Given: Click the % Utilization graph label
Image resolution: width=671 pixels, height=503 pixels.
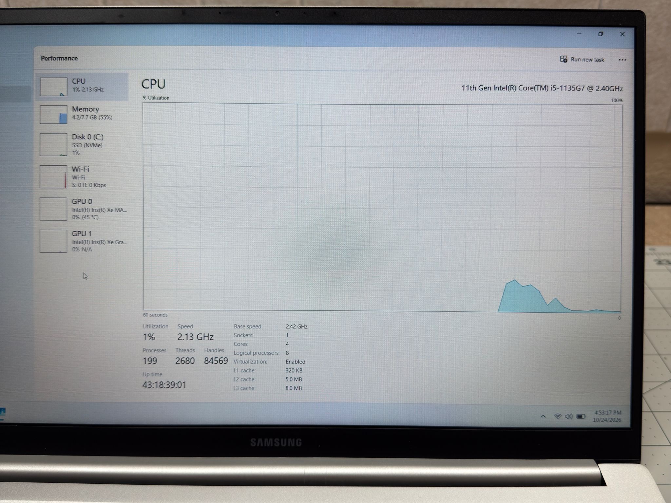Looking at the screenshot, I should coord(156,98).
